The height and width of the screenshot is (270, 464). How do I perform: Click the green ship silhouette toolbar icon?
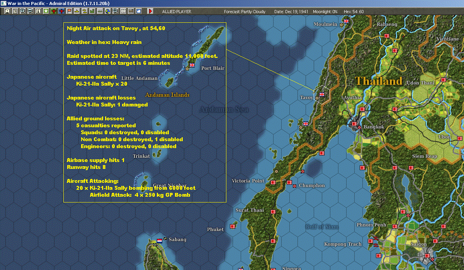point(100,11)
